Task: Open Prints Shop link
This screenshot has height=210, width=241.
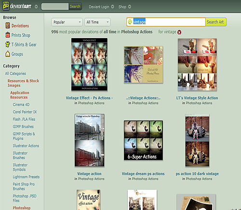Action: (x=21, y=35)
